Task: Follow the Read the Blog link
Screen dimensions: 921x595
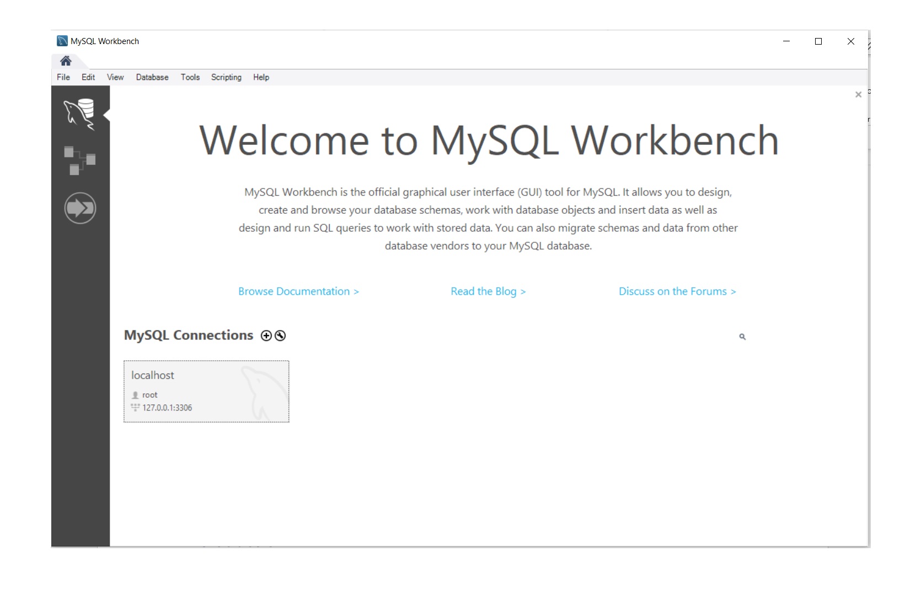Action: (x=488, y=291)
